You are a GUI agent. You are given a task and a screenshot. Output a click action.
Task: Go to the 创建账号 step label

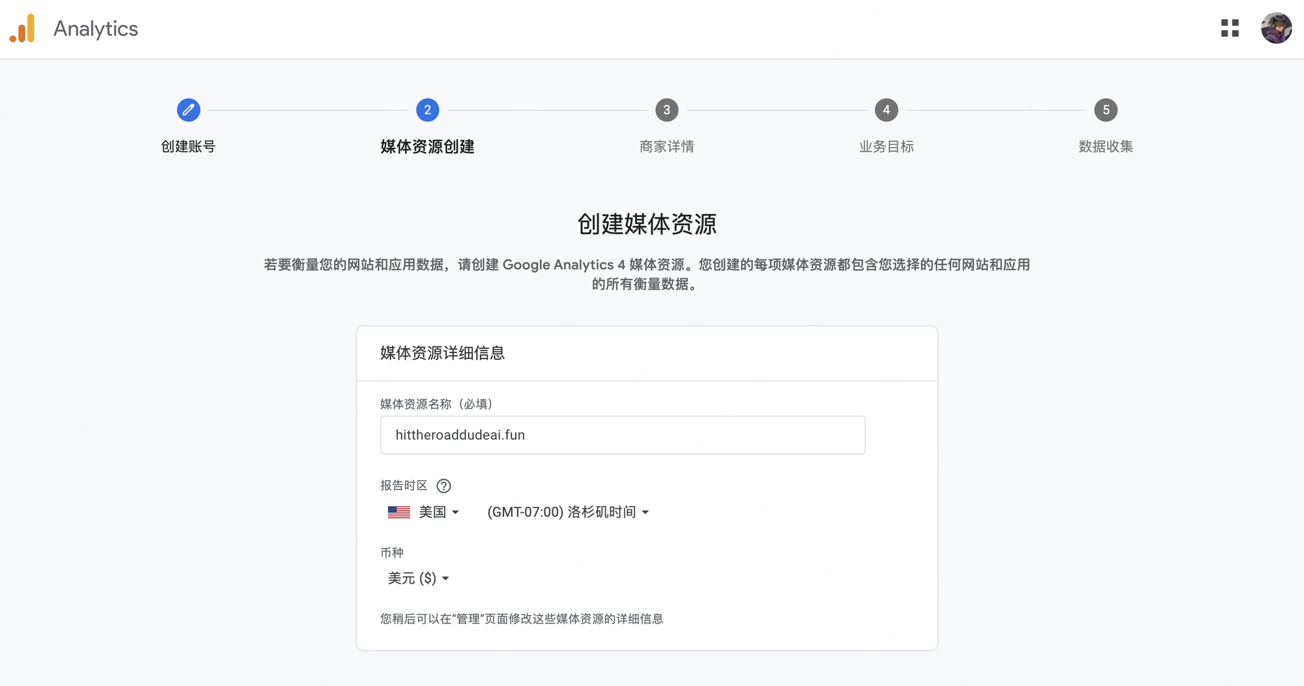tap(188, 147)
